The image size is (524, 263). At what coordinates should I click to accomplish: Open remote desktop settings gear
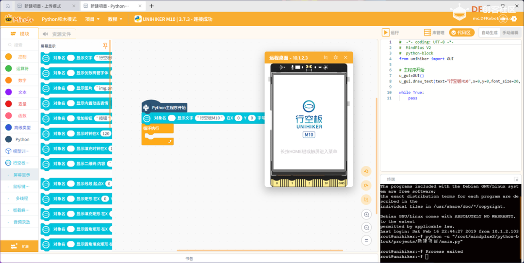(336, 57)
